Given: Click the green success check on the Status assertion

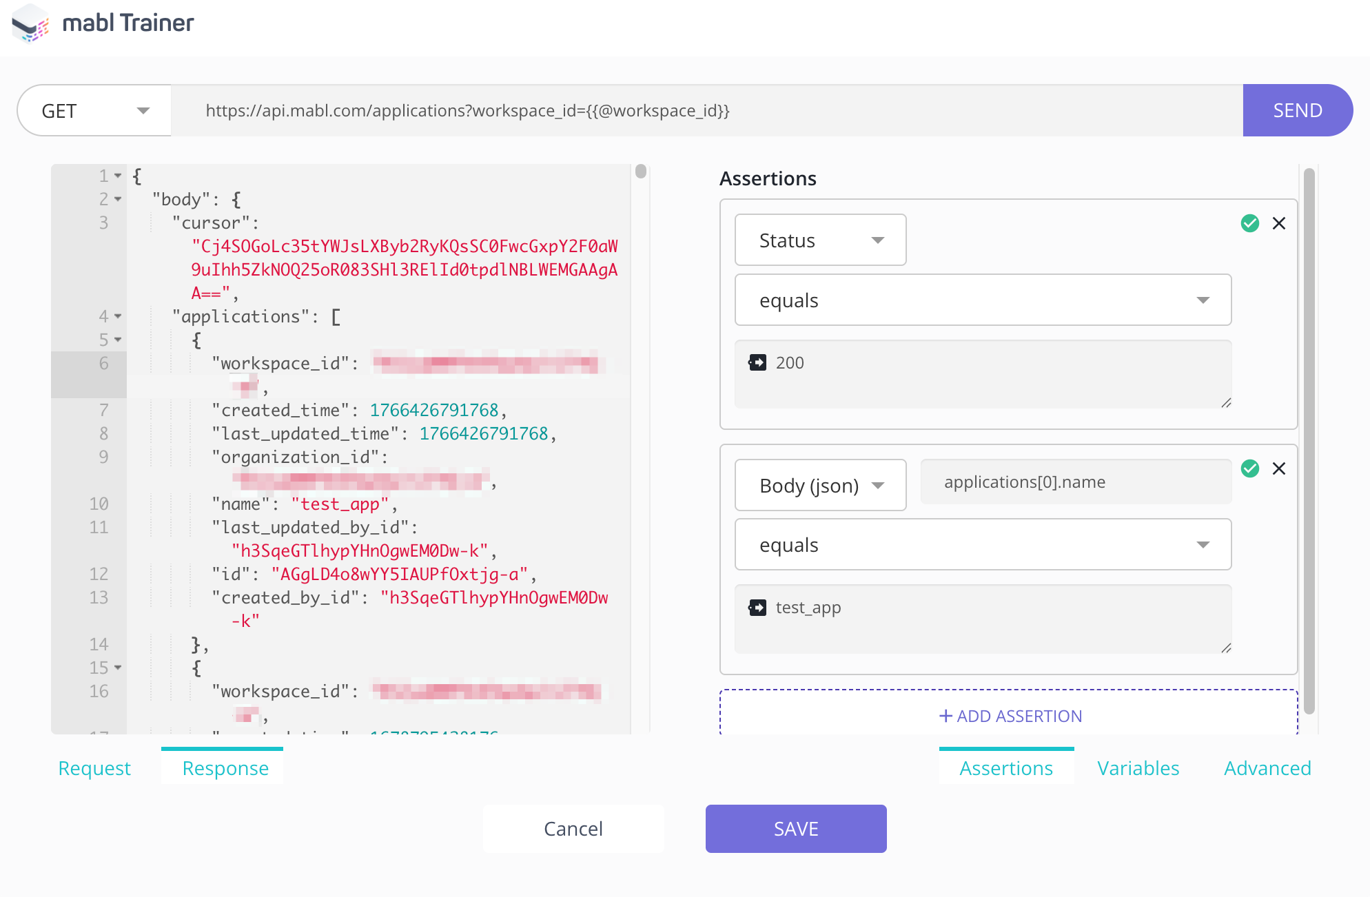Looking at the screenshot, I should click(1250, 223).
